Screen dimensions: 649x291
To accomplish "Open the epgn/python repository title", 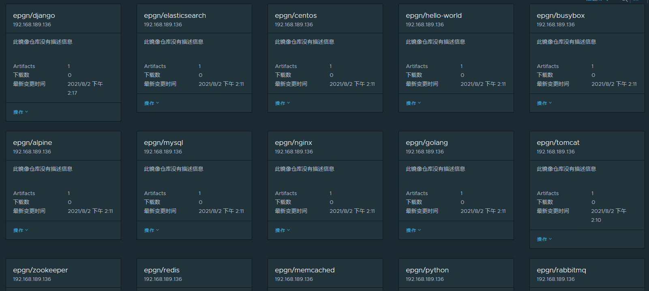I will pos(427,270).
